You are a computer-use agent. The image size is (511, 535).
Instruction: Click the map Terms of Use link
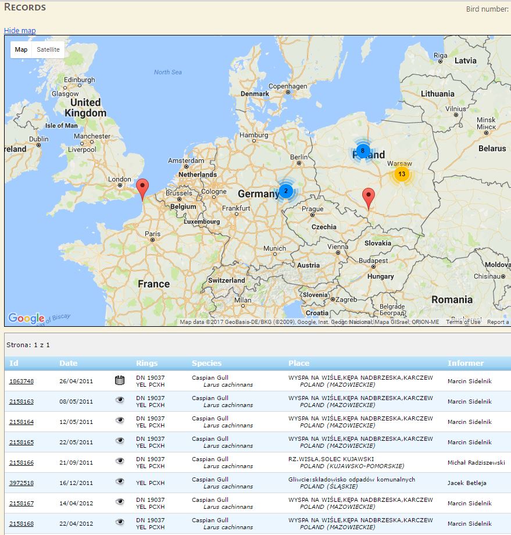(x=463, y=322)
